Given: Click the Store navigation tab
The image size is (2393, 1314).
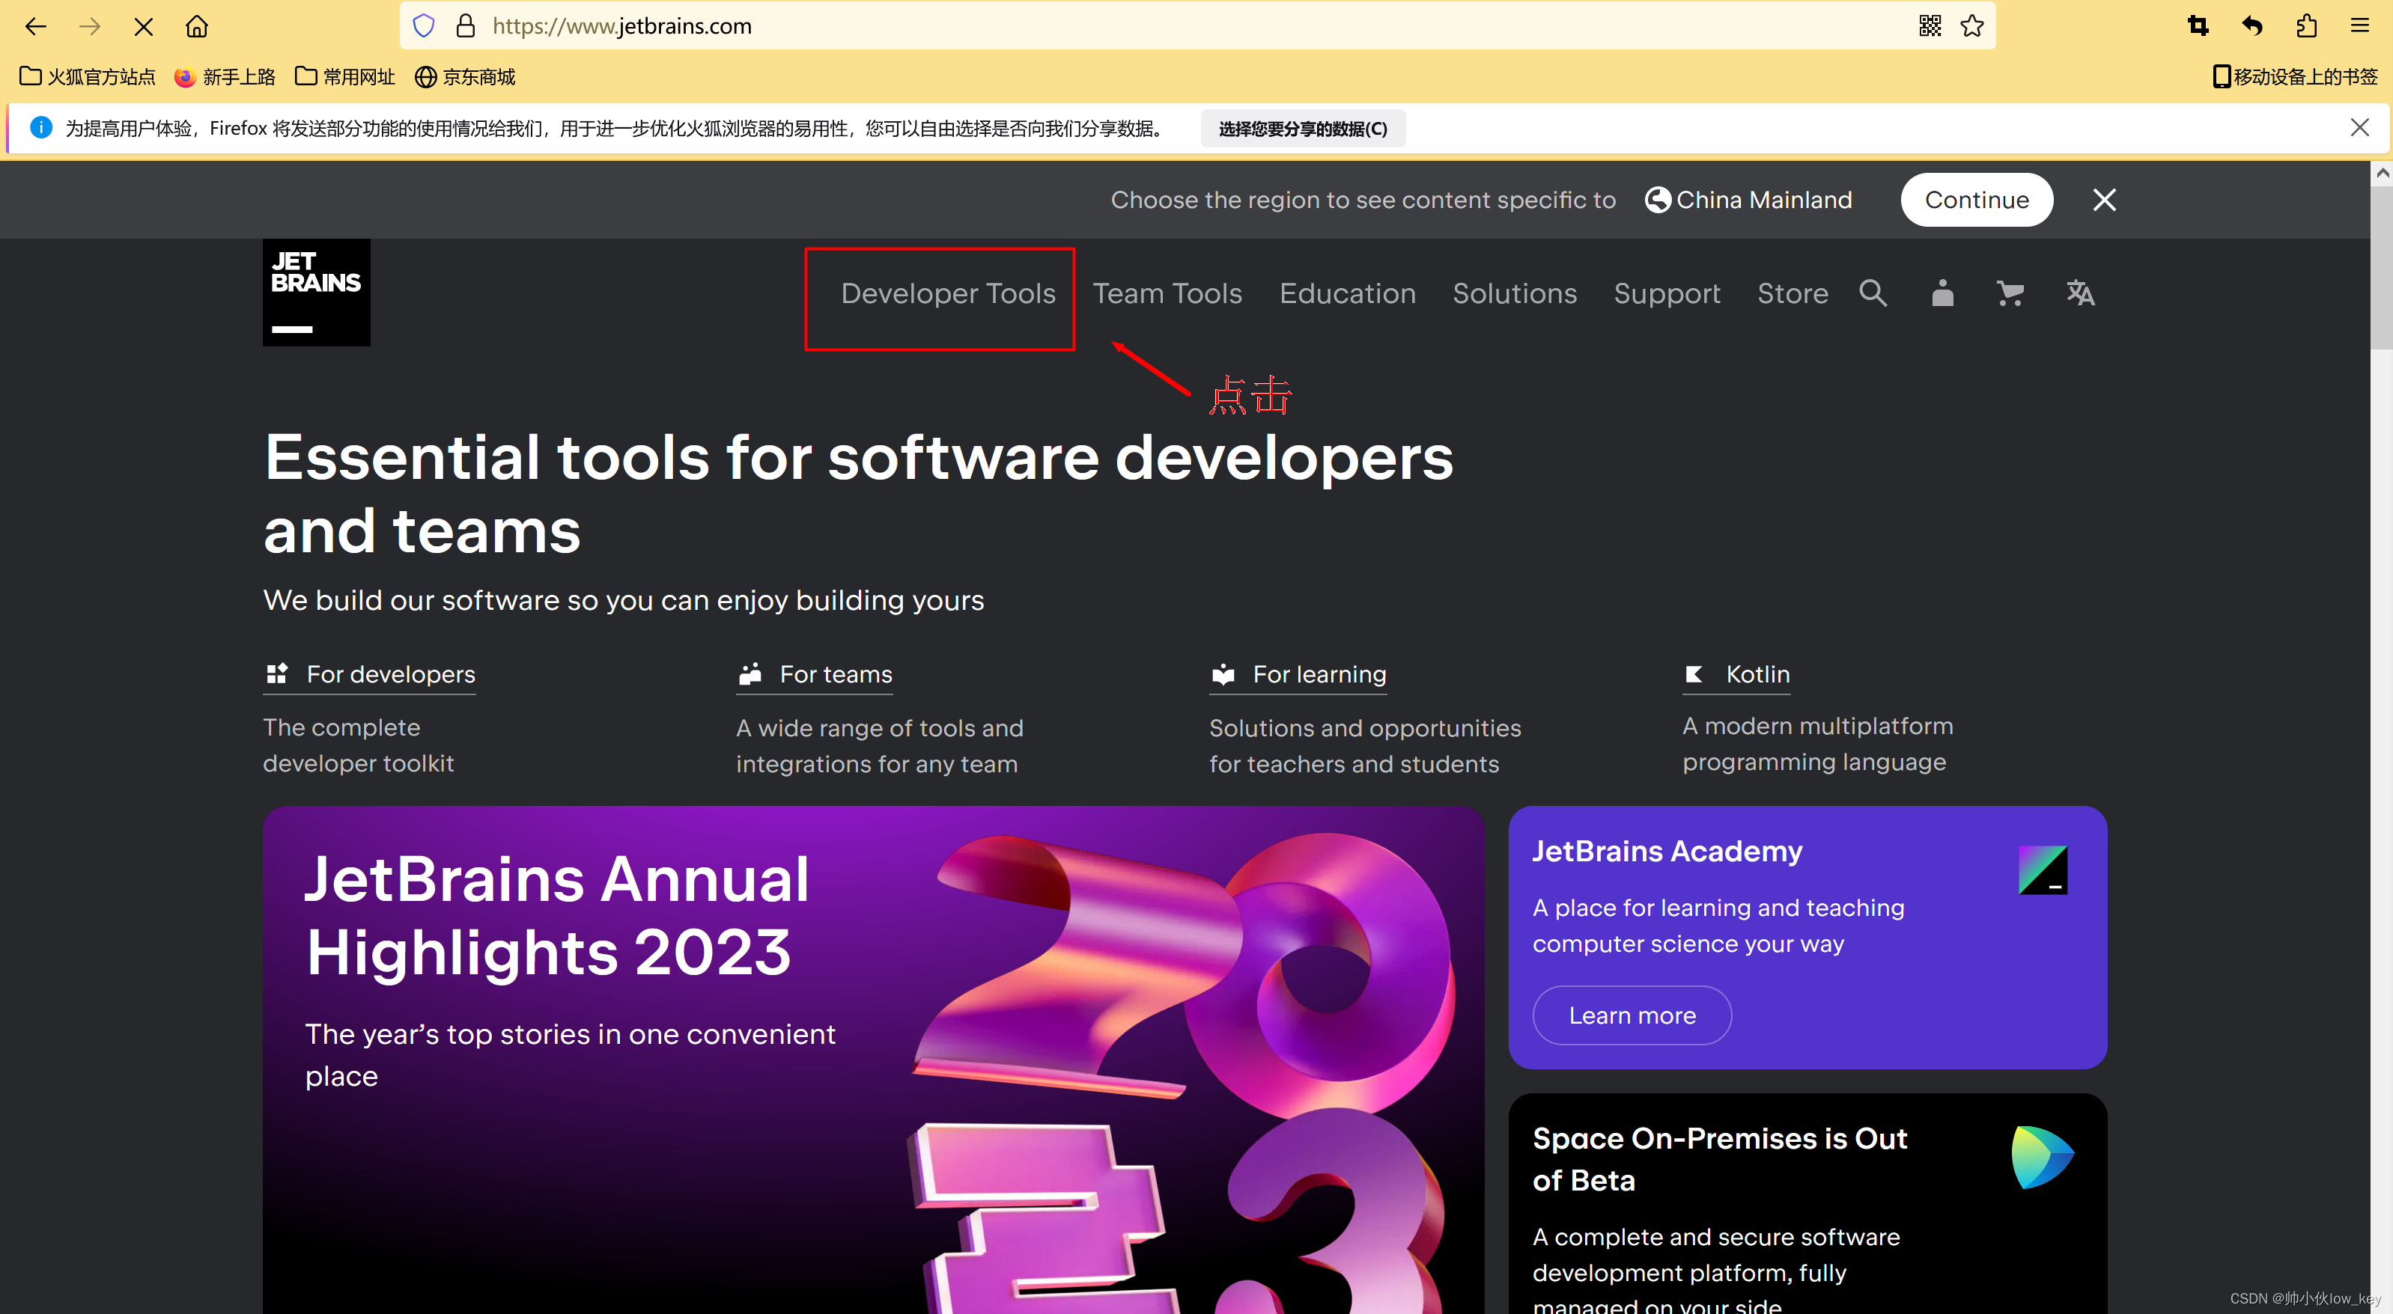Looking at the screenshot, I should click(1793, 293).
